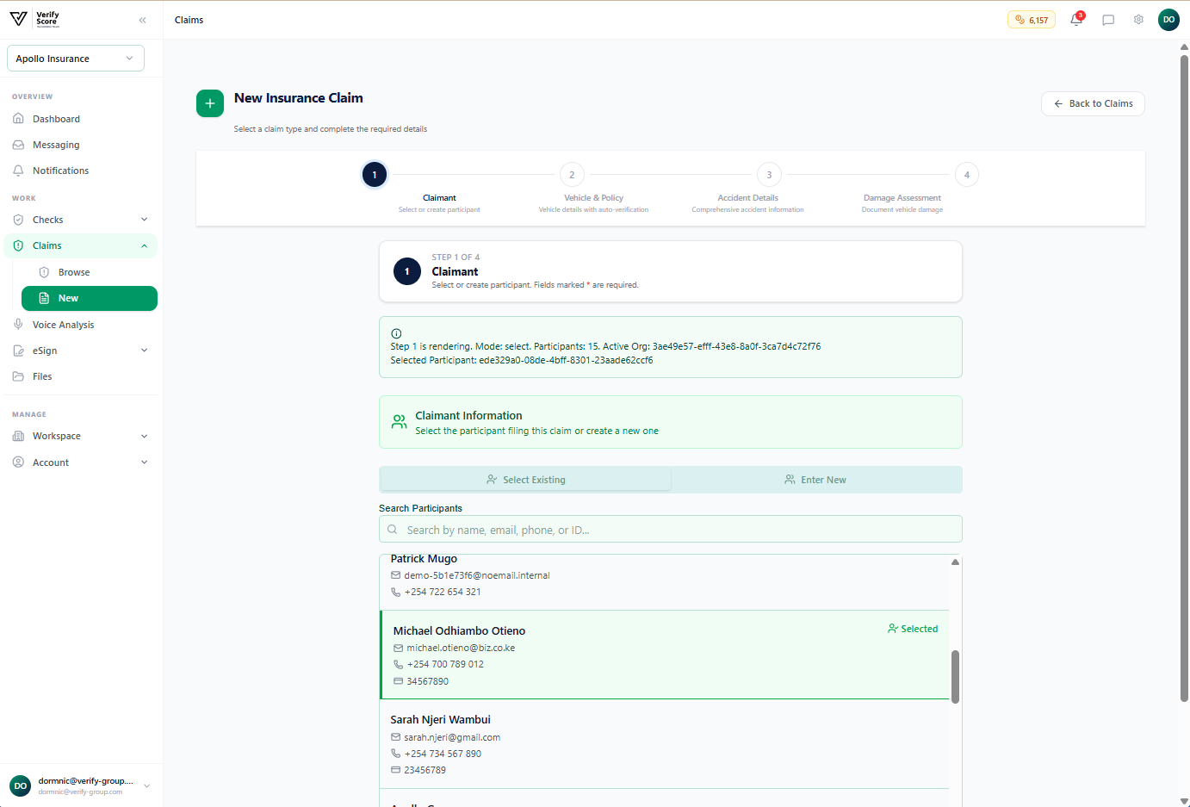Viewport: 1190px width, 807px height.
Task: Click the participant list scrollbar thumb
Action: 955,677
